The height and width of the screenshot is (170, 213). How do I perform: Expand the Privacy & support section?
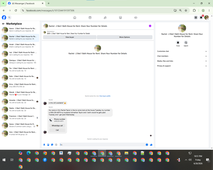182,66
